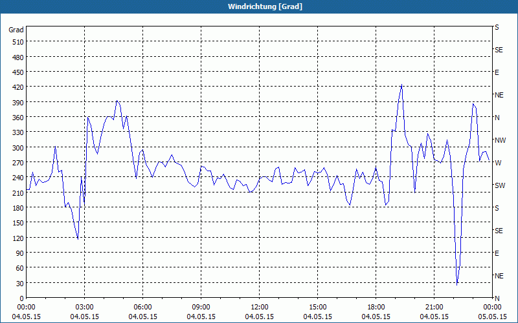Pick the 330 y-axis value
The width and height of the screenshot is (518, 323).
click(x=18, y=132)
